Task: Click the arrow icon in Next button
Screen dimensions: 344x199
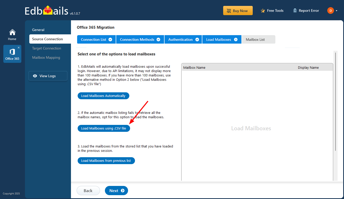Action: coord(123,191)
